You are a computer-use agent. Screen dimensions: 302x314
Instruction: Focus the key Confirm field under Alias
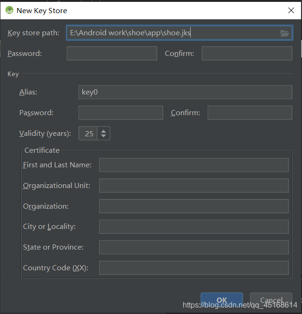pos(250,113)
